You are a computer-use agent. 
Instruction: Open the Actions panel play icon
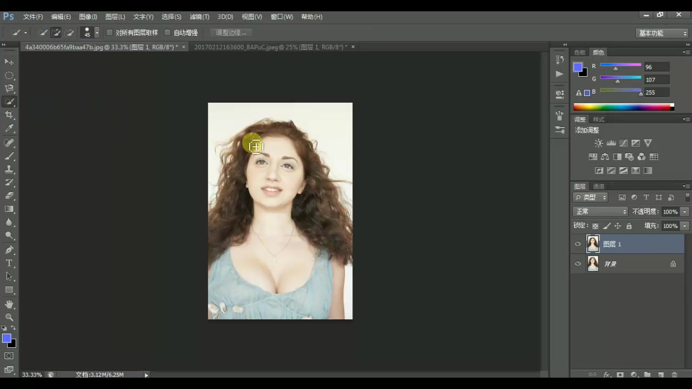[x=560, y=73]
